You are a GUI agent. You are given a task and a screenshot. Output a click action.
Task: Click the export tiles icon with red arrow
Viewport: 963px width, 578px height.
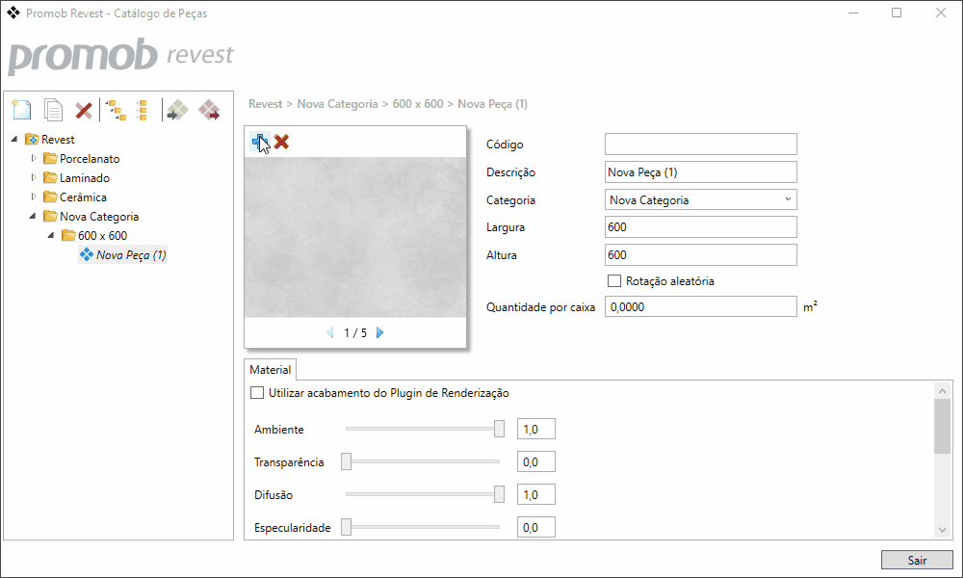(x=209, y=110)
